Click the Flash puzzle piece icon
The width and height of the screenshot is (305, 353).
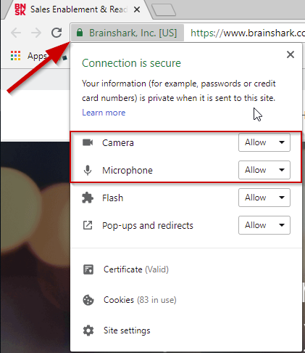click(88, 198)
